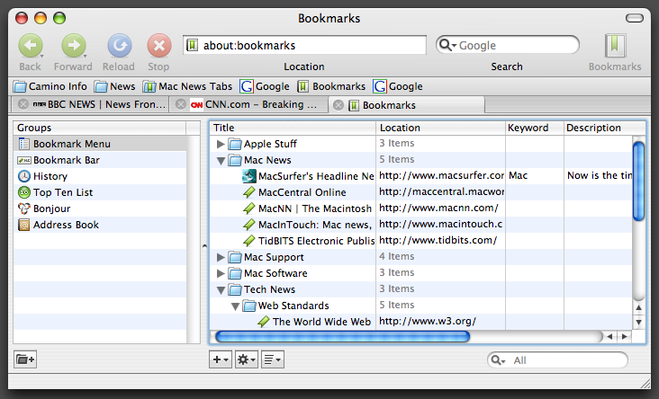Sort by Location column header

[440, 128]
